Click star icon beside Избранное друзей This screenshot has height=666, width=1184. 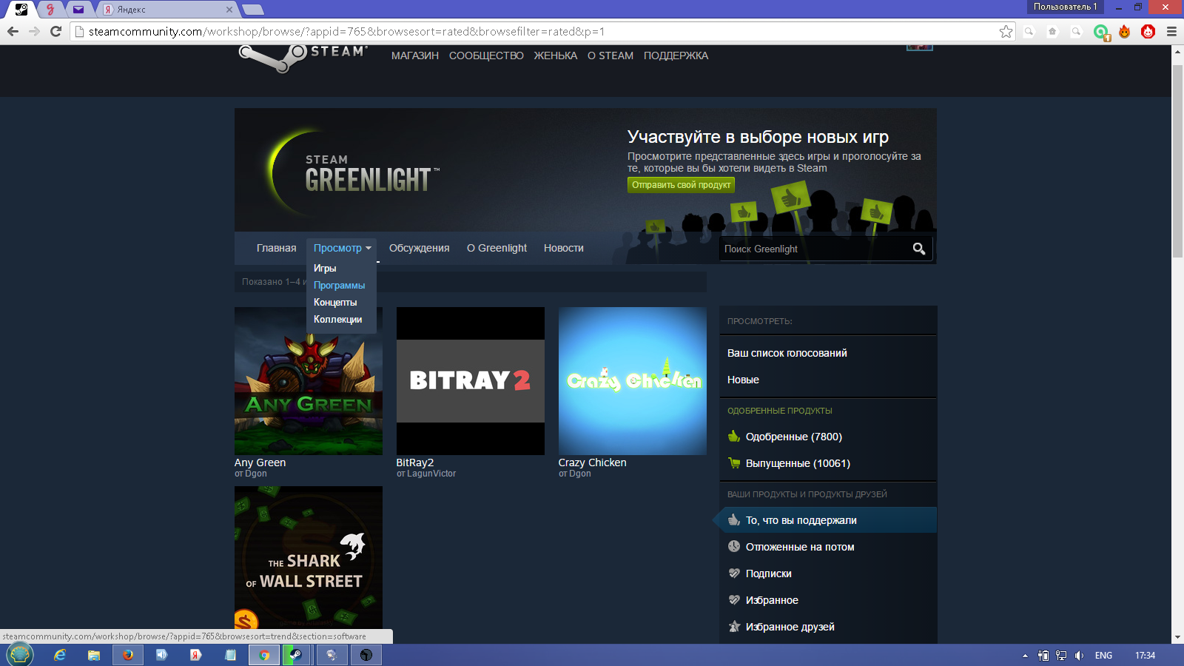[x=734, y=626]
